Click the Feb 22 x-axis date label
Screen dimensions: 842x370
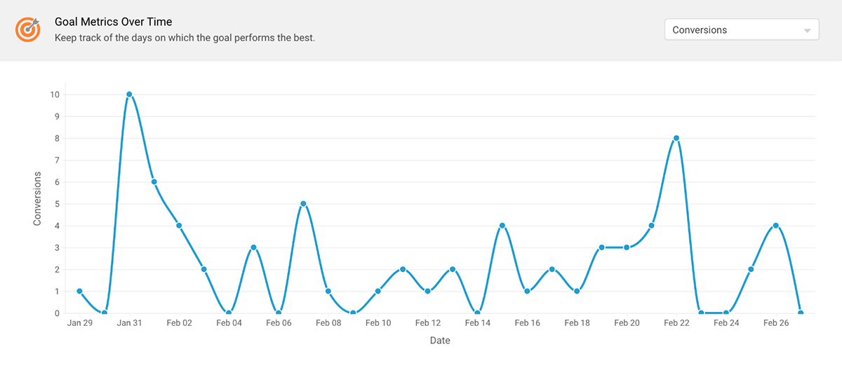click(676, 323)
